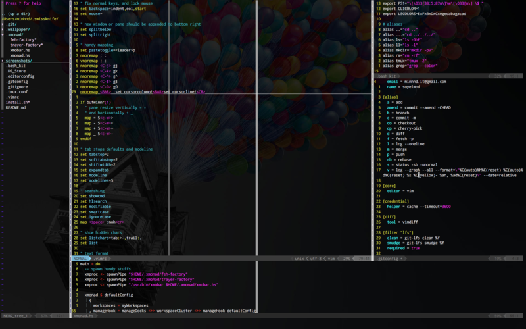526x329 pixels.
Task: Open install.sh* in the file tree
Action: click(18, 103)
